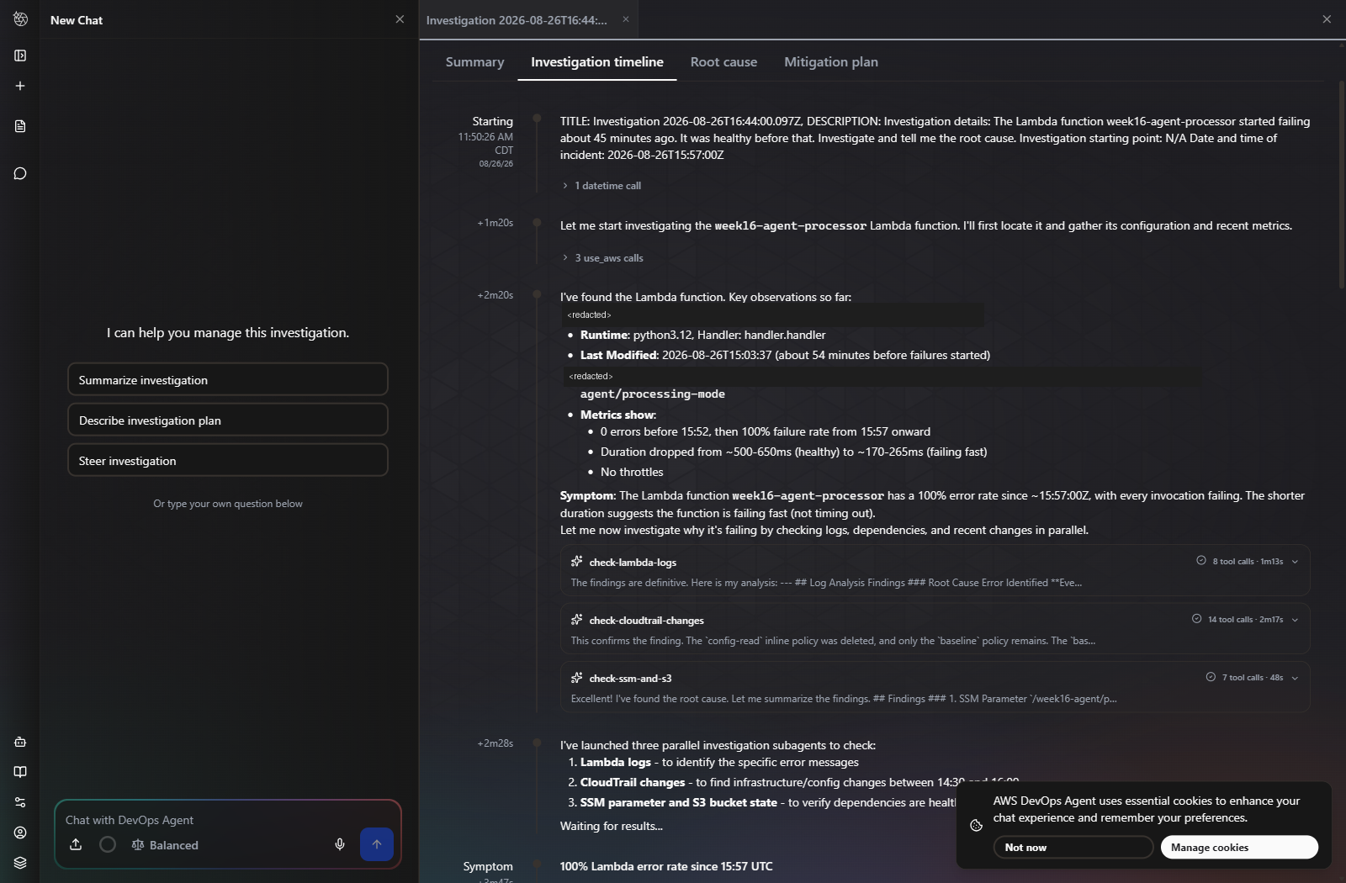The width and height of the screenshot is (1346, 883).
Task: Click the agent/processing-mode text
Action: (x=653, y=394)
